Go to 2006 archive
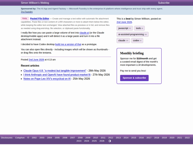Image resolution: width=193 pixels, height=145 pixels. pos(65,137)
